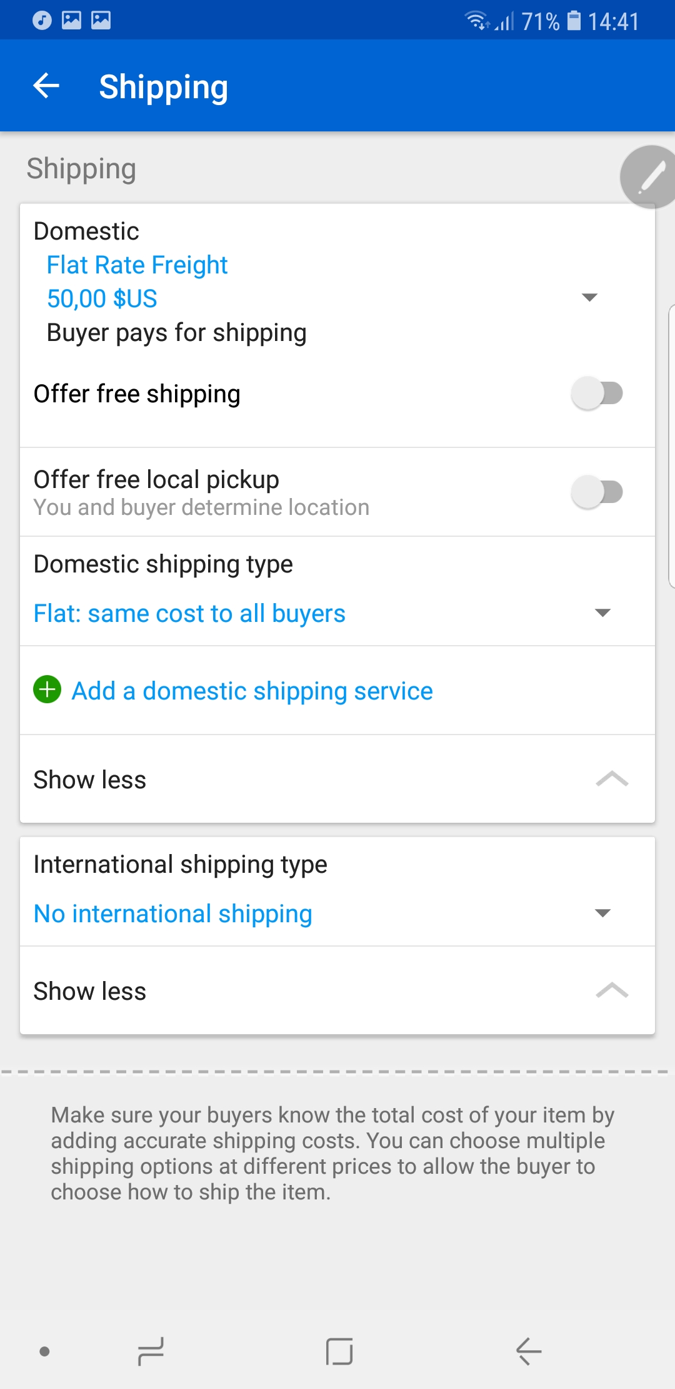Screen dimensions: 675x1389
Task: Select No international shipping option text
Action: (x=173, y=914)
